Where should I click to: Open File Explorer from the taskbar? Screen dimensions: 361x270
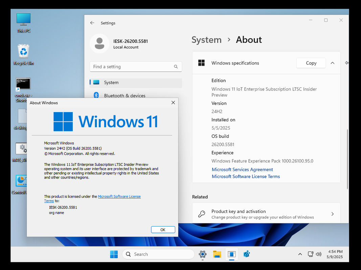(217, 254)
